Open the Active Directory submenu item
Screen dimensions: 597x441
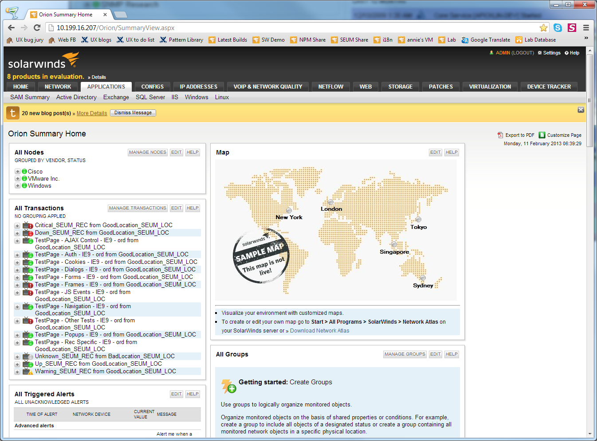tap(76, 97)
